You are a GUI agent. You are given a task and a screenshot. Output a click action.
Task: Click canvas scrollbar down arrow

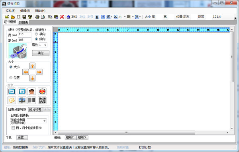(232, 128)
